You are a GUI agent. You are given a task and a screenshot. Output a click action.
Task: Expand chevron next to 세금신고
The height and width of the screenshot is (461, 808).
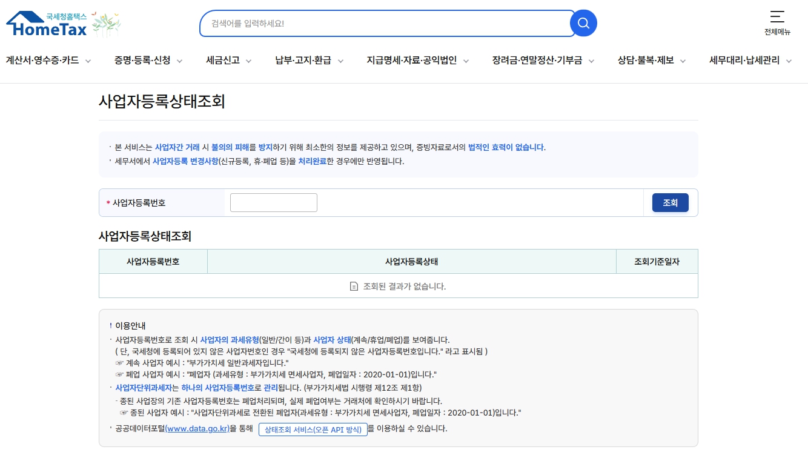pyautogui.click(x=248, y=61)
